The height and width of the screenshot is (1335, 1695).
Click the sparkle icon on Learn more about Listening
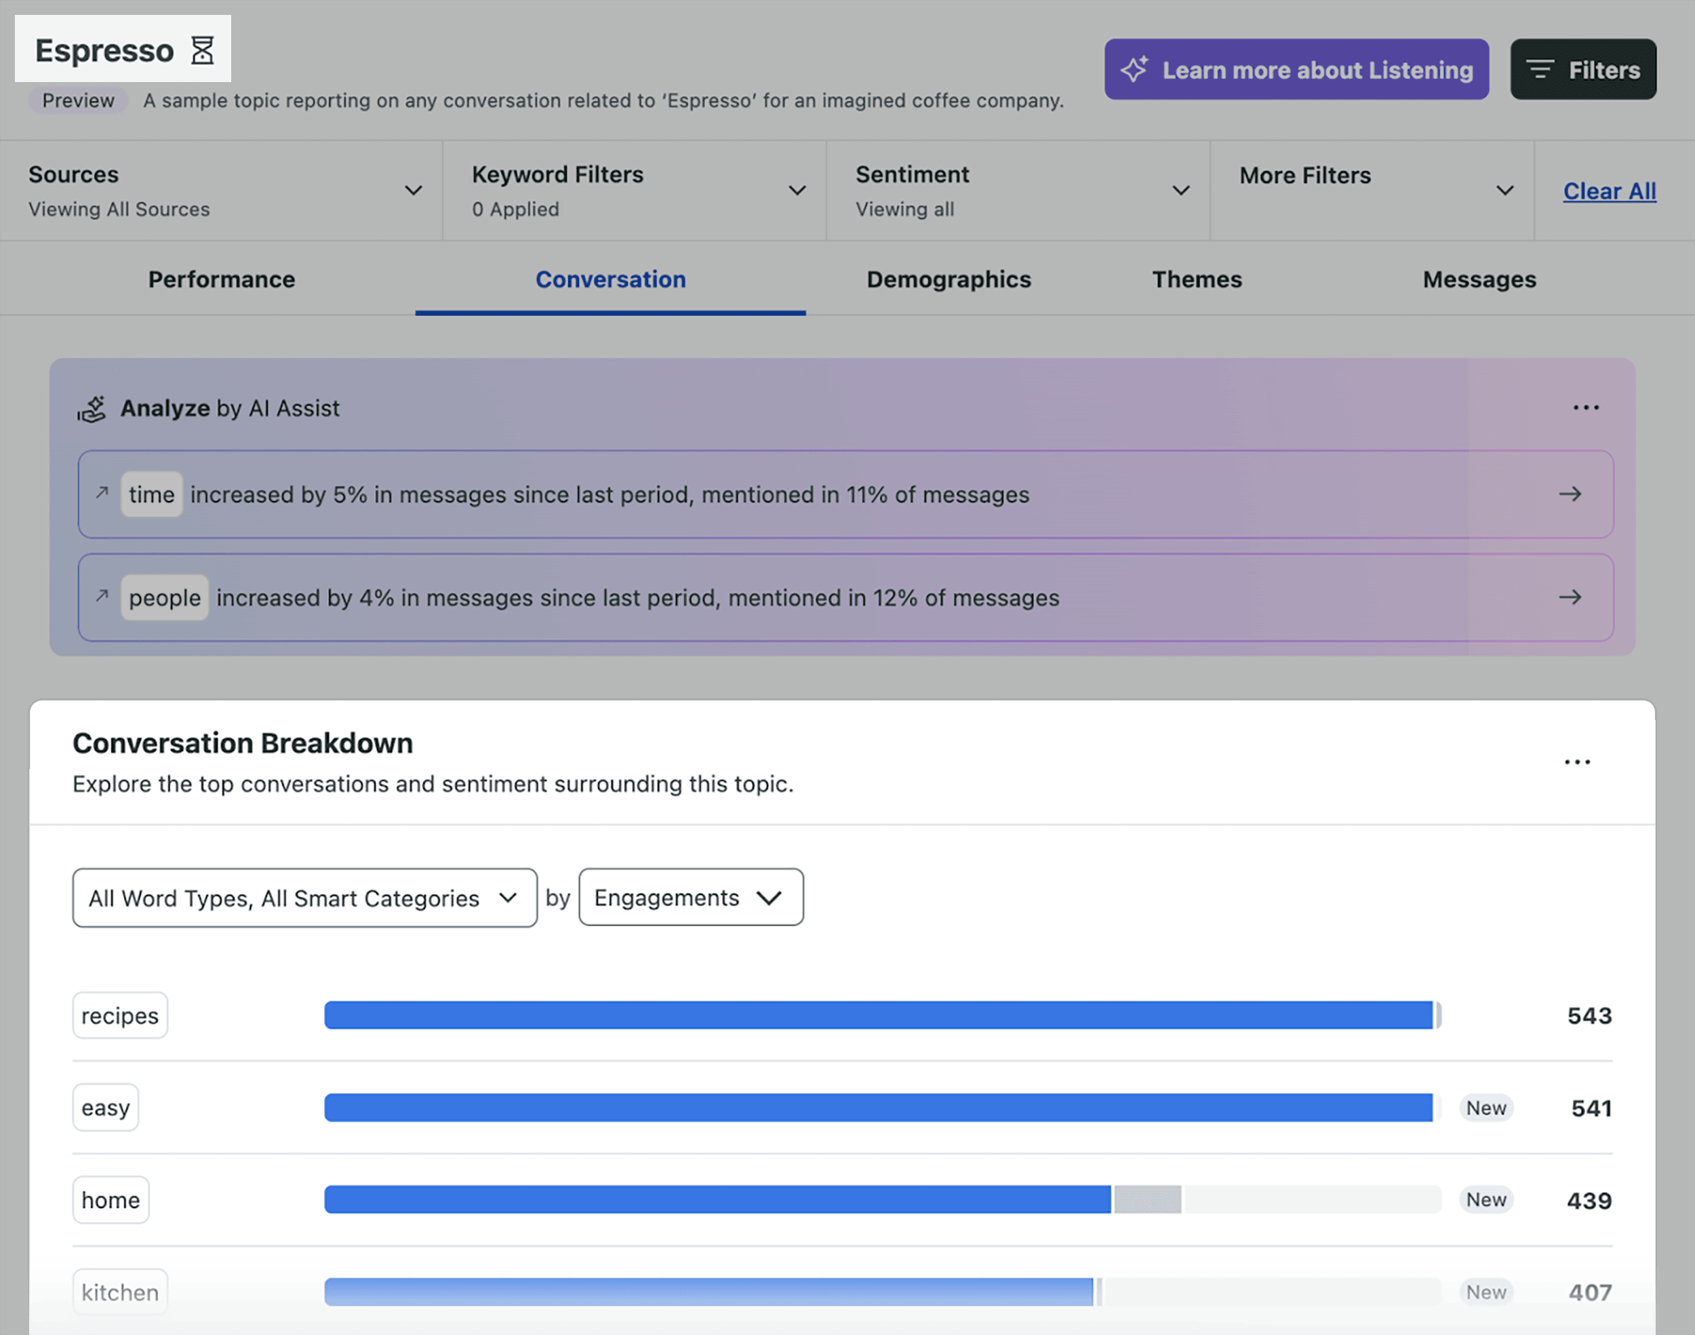click(1136, 68)
